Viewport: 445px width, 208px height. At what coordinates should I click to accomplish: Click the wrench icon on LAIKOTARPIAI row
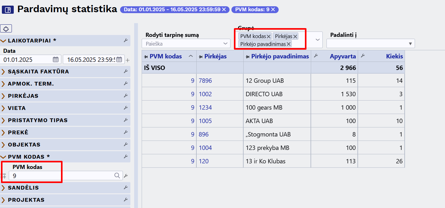(x=126, y=41)
